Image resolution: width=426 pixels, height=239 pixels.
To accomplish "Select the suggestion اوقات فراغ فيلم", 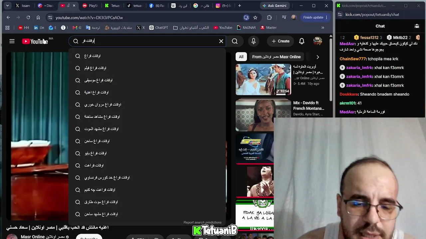I will coord(147,68).
